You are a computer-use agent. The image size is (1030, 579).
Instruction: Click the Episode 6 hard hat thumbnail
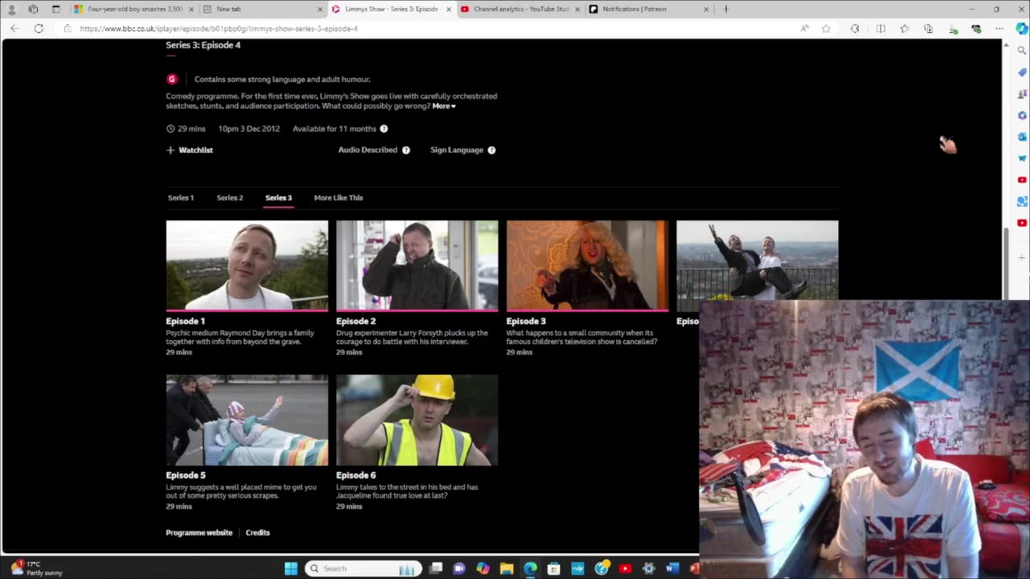tap(417, 420)
